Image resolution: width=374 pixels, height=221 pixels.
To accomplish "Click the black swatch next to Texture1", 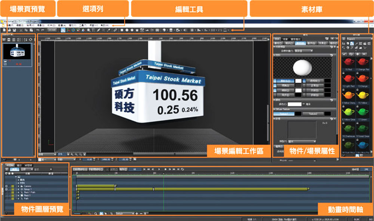I will click(x=298, y=114).
